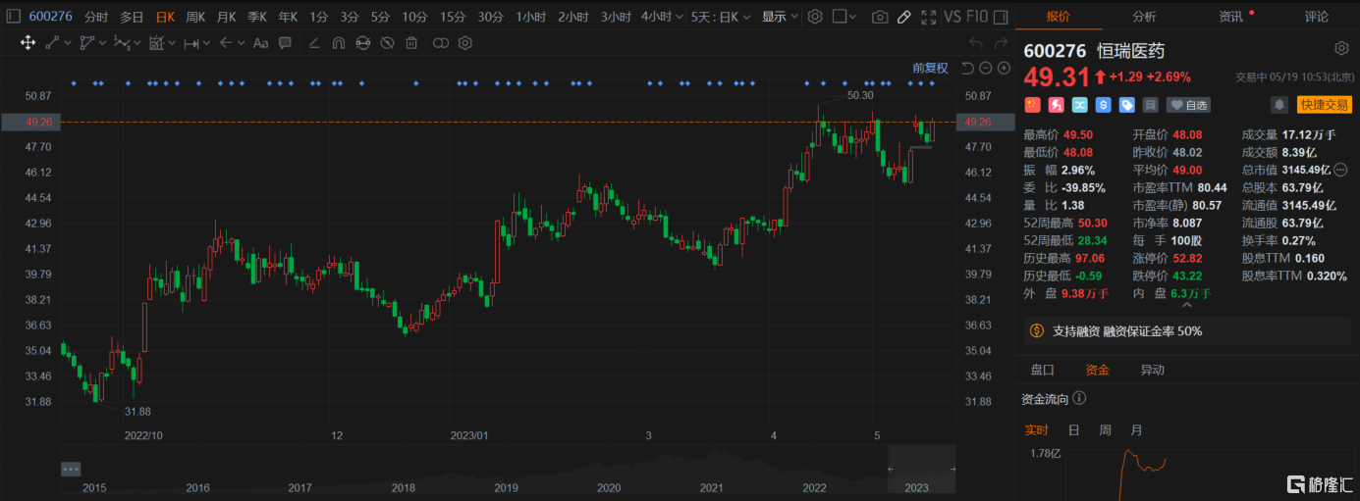
Task: Select the comment bubble annotation tool
Action: 285,42
